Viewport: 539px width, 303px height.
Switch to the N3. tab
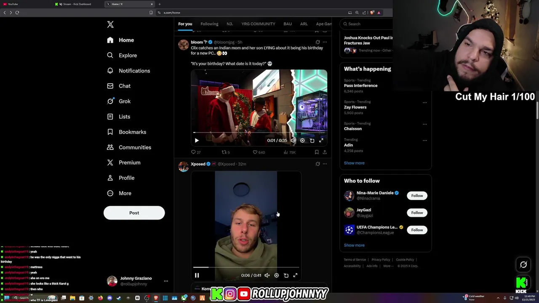(229, 24)
